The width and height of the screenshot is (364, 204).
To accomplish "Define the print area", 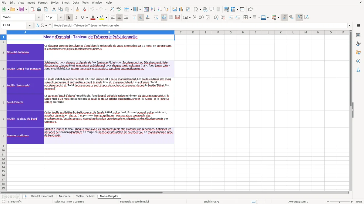I will [x=227, y=9].
